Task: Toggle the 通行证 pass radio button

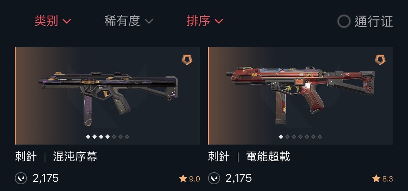Action: [x=344, y=22]
